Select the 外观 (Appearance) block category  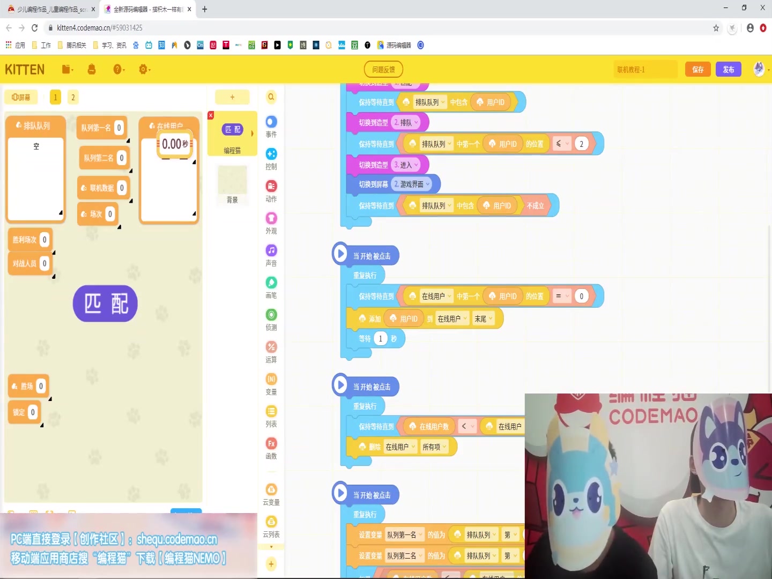click(x=271, y=222)
